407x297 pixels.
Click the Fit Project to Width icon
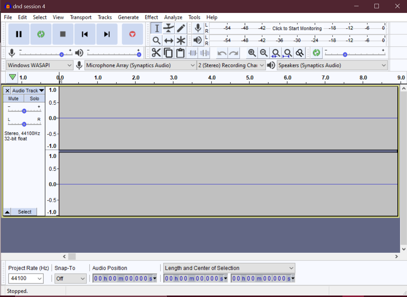click(x=288, y=53)
